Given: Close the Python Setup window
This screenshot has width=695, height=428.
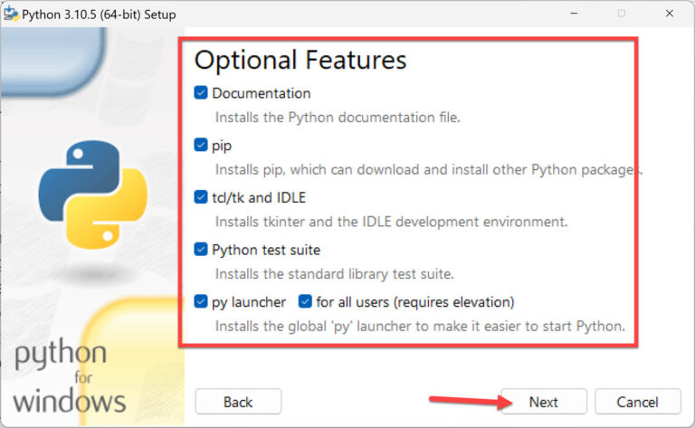Looking at the screenshot, I should (670, 14).
